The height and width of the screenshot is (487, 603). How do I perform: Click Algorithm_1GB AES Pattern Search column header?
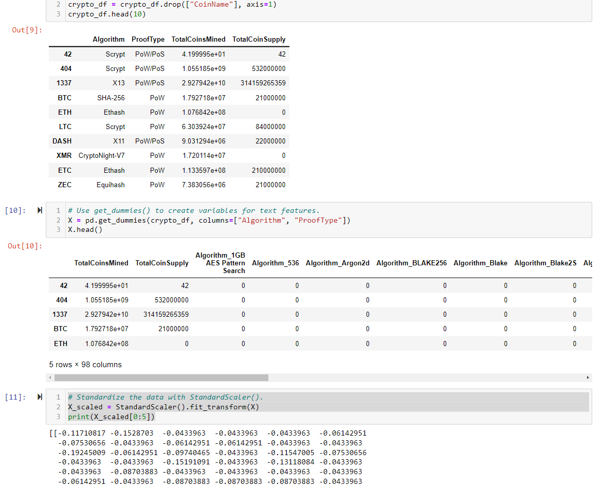click(220, 263)
